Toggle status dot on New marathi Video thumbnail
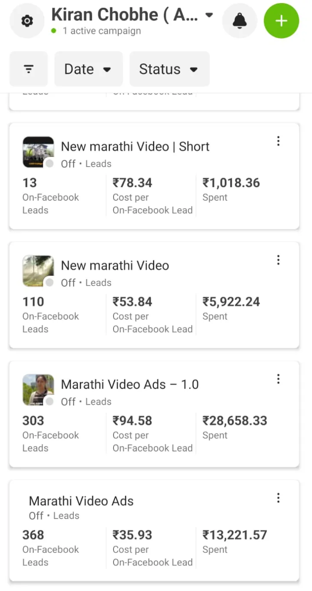Screen dimensions: 312x591 50,283
